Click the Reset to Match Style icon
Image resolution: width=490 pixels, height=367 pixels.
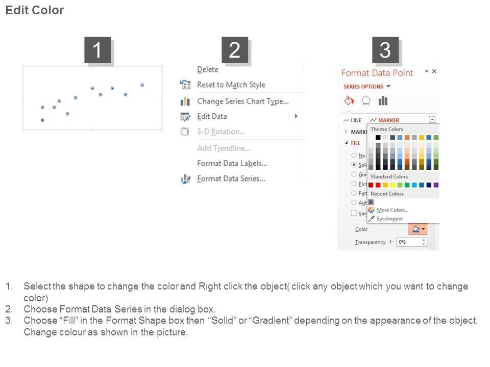[x=185, y=85]
